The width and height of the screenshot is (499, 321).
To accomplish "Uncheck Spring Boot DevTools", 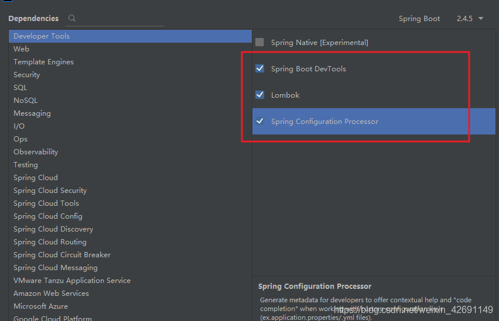I will [259, 69].
